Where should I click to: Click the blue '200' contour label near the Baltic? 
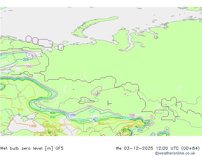click(26, 60)
